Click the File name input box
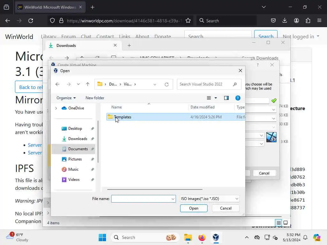Screen dimensions: 327x245 (141, 199)
